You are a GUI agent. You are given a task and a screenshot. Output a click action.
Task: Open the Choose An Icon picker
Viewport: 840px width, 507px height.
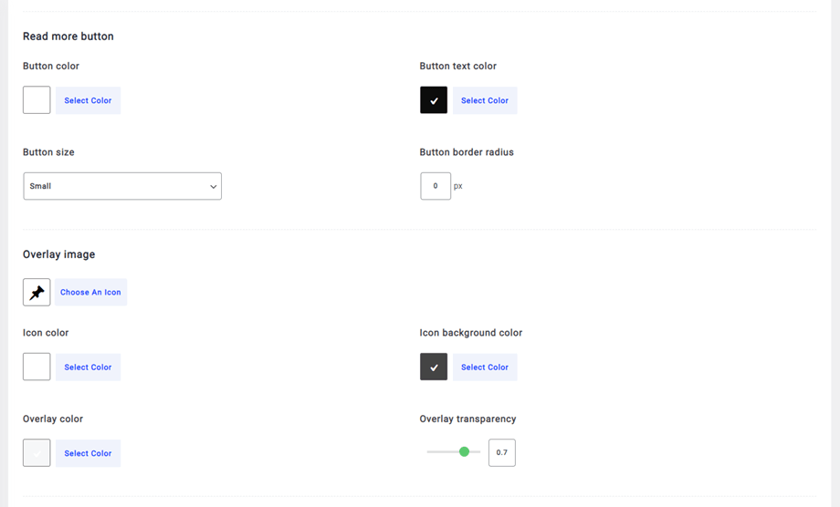90,293
